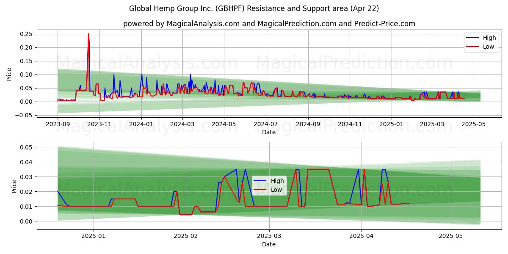Click the '0.10' price tick on top chart
This screenshot has width=508, height=254.
pyautogui.click(x=27, y=75)
